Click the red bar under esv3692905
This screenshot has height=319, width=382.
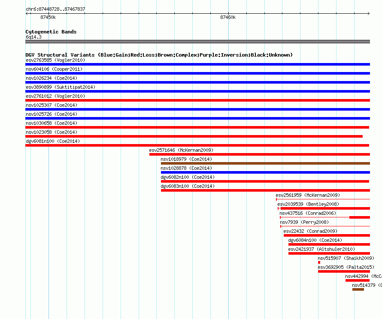[344, 271]
